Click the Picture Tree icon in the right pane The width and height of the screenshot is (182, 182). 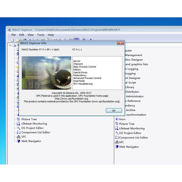[x=117, y=124]
